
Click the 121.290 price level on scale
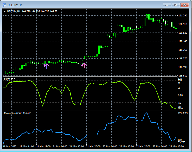point(183,16)
